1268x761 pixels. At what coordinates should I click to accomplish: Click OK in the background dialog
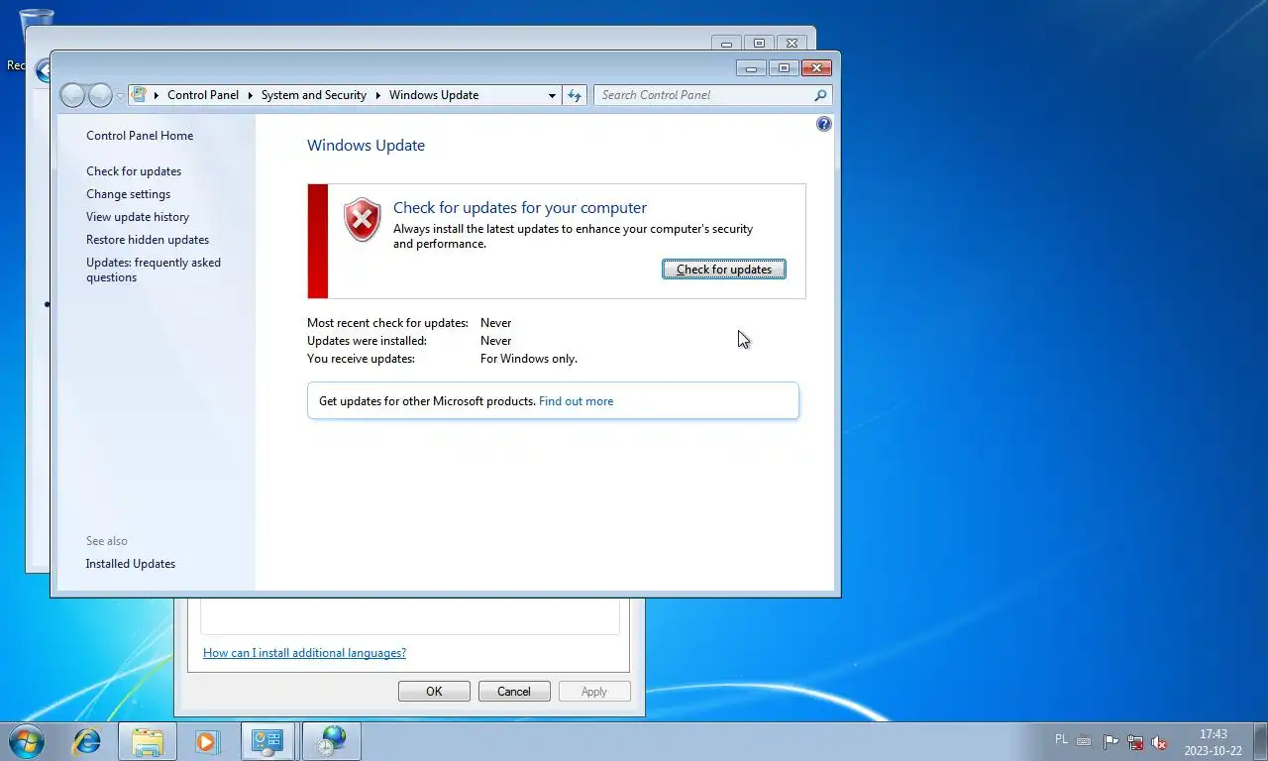coord(434,692)
